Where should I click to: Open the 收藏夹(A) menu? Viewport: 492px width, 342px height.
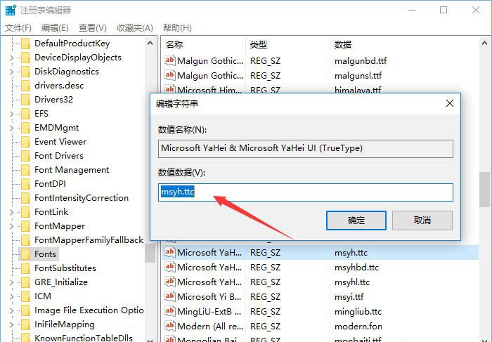[135, 28]
